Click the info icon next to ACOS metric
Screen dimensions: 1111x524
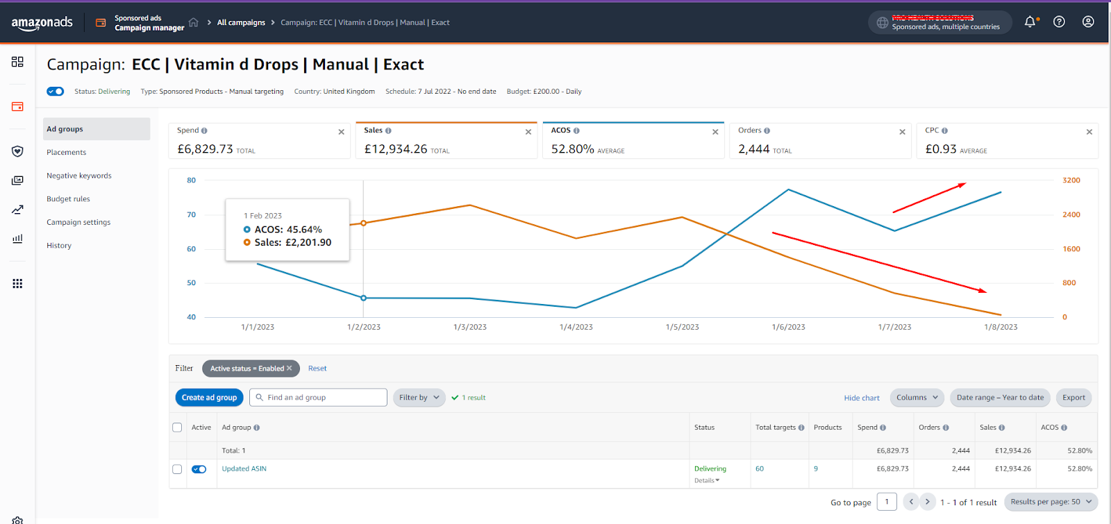(x=576, y=130)
